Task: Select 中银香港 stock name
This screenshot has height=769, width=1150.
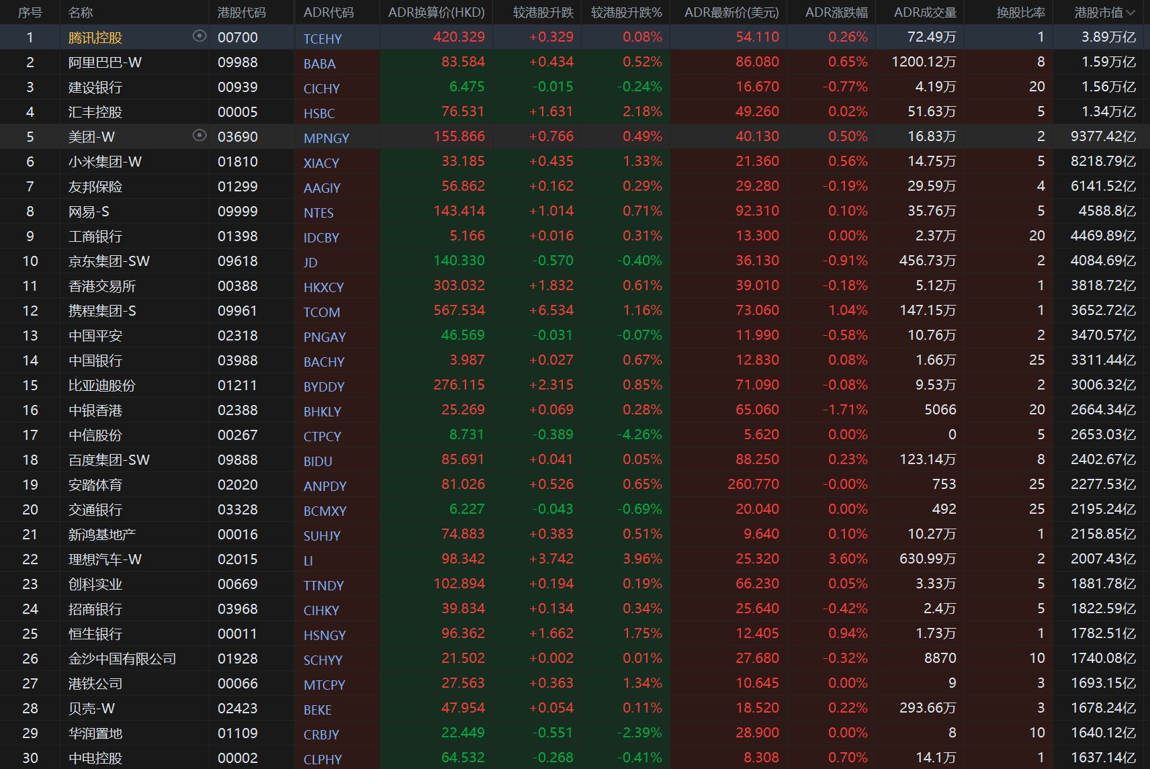Action: tap(95, 410)
